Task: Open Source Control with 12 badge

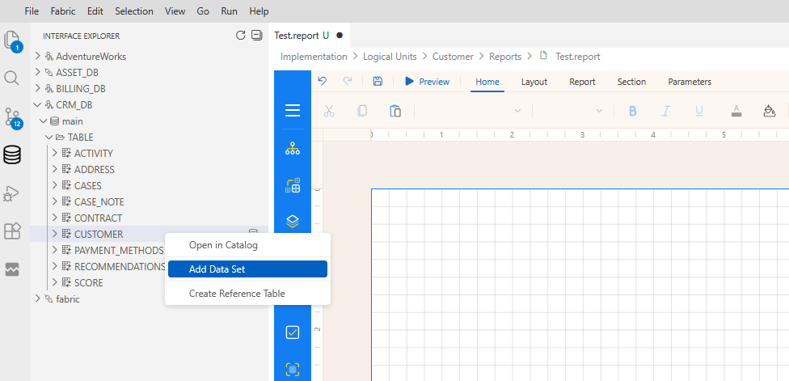Action: (x=13, y=116)
